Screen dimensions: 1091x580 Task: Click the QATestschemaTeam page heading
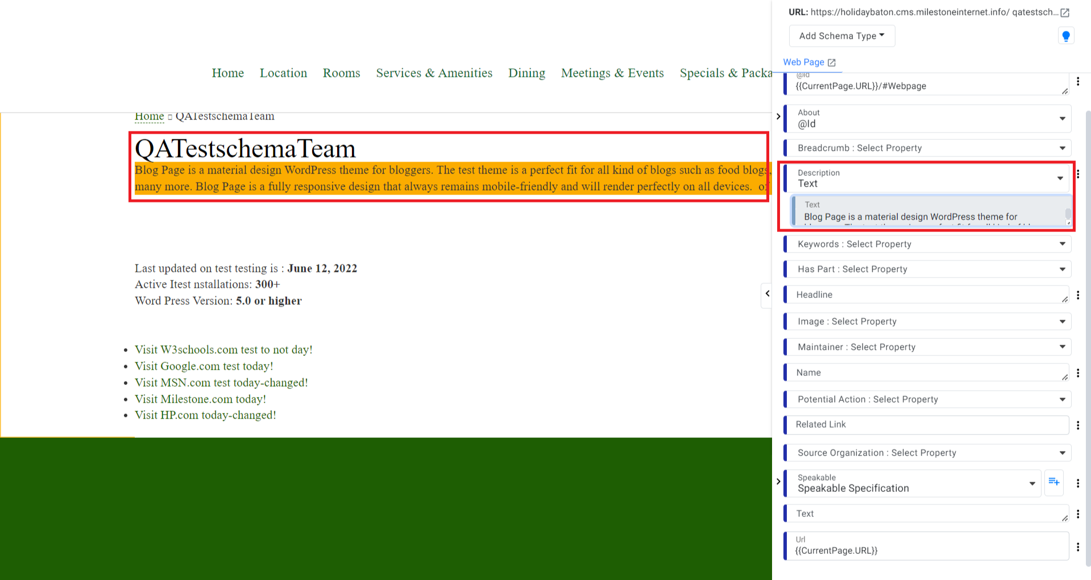coord(245,149)
